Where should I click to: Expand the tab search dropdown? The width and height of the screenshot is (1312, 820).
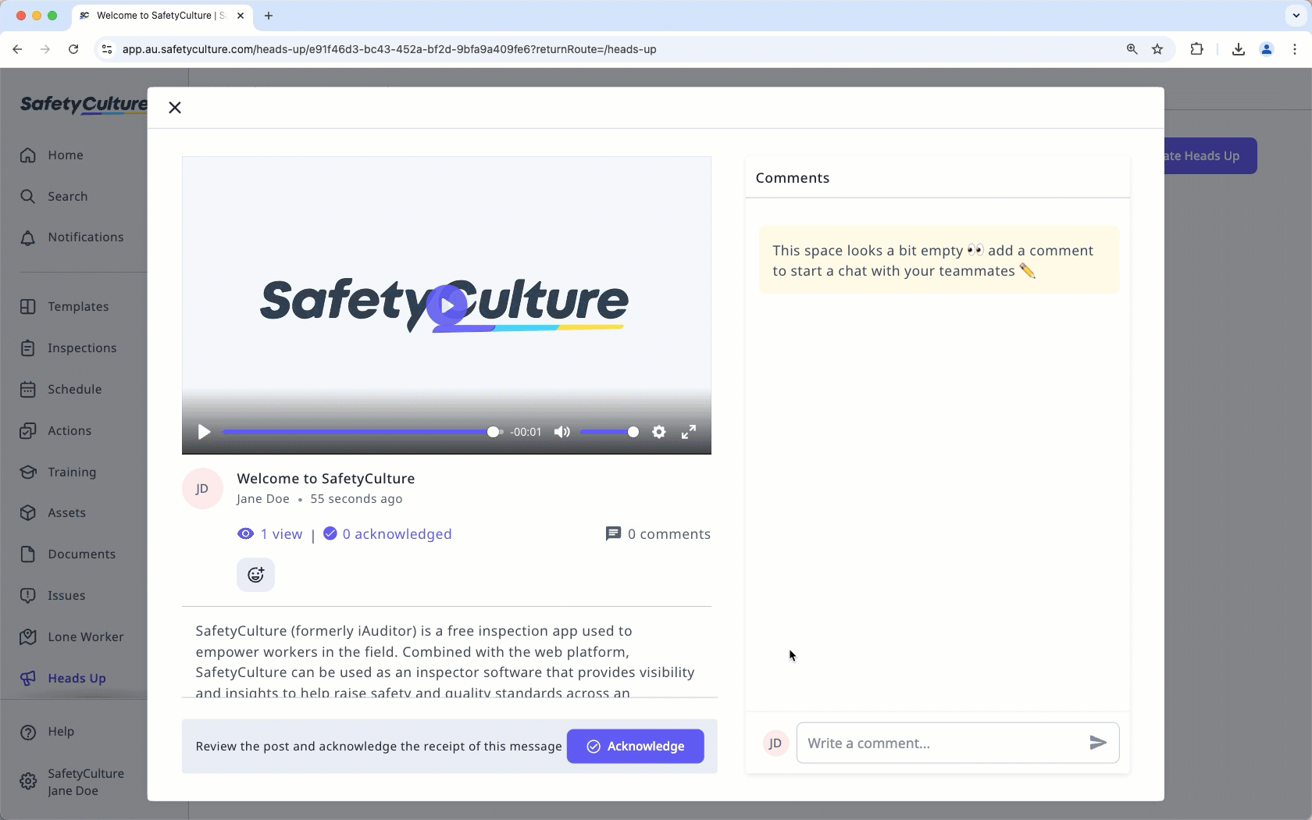click(x=1296, y=16)
